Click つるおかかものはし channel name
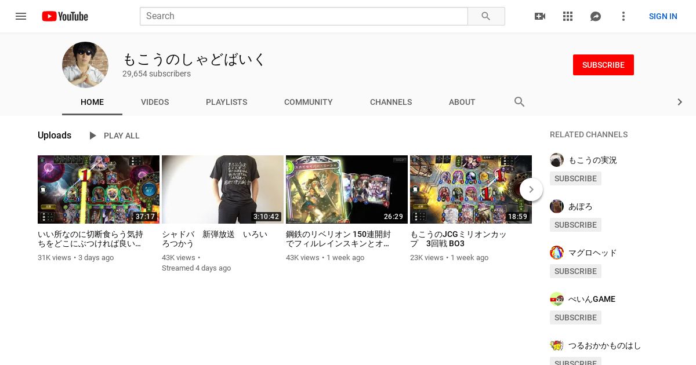696x365 pixels. (x=604, y=345)
